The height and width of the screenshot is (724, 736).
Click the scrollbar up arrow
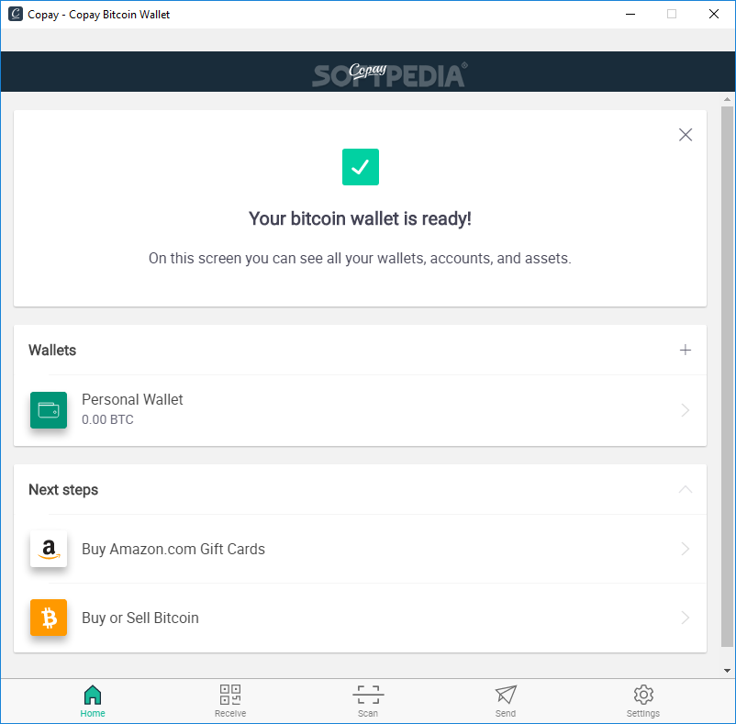point(727,99)
